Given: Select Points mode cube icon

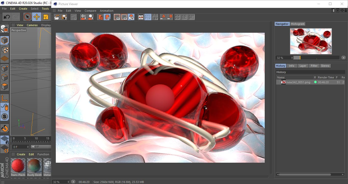Looking at the screenshot, I should pyautogui.click(x=5, y=68).
